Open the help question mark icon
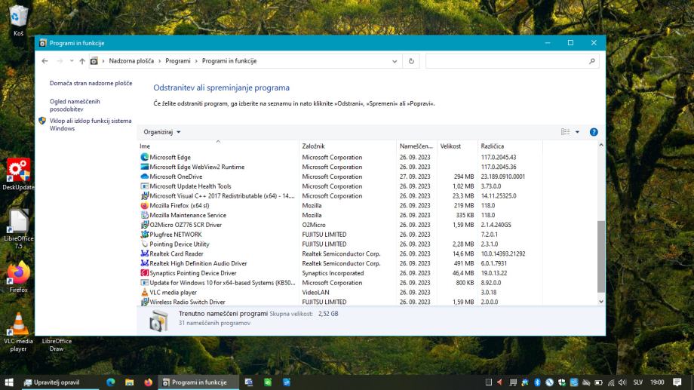Image resolution: width=694 pixels, height=390 pixels. click(x=594, y=132)
